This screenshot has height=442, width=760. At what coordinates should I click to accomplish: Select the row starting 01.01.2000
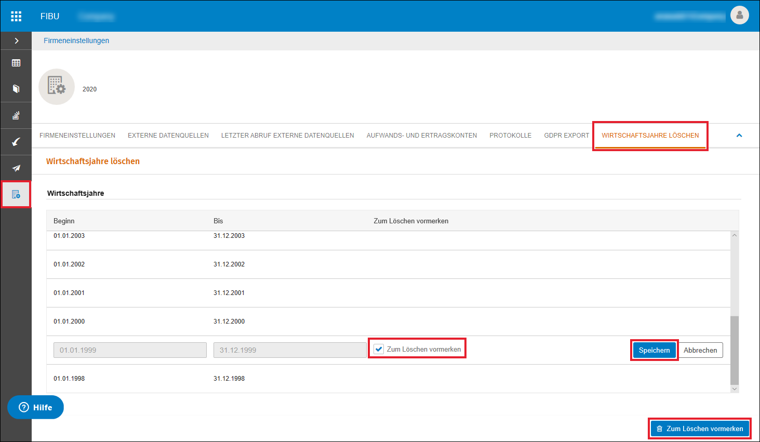[389, 322]
